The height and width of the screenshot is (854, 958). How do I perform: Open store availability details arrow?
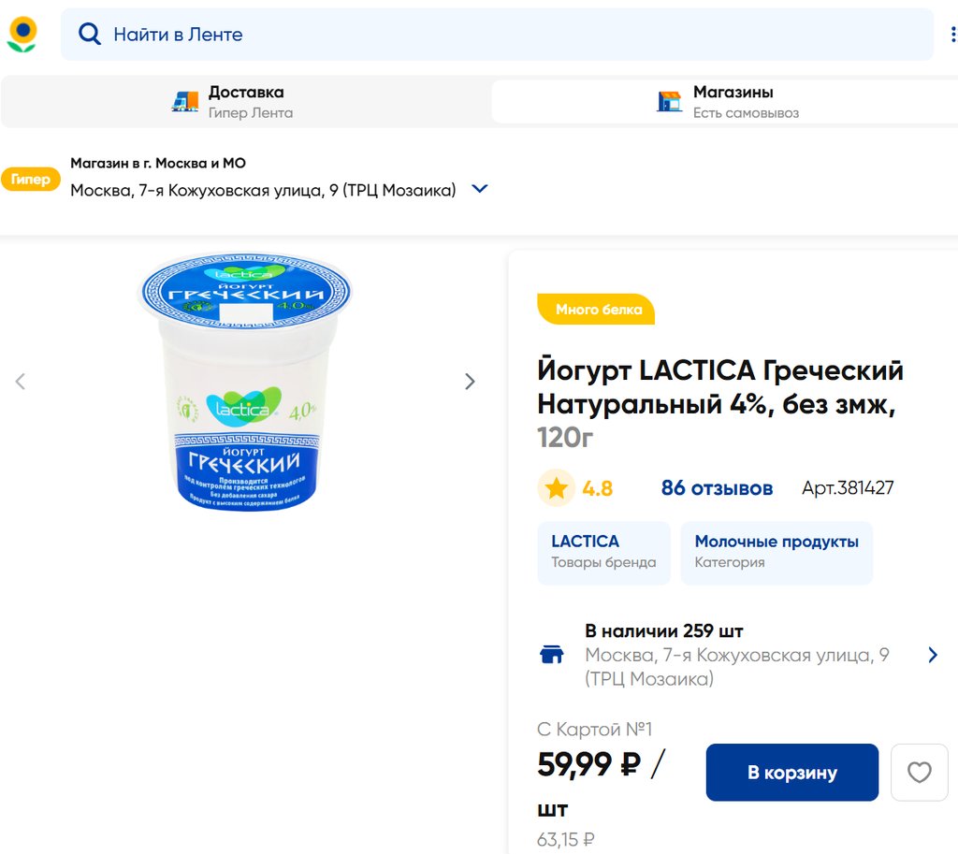(932, 655)
